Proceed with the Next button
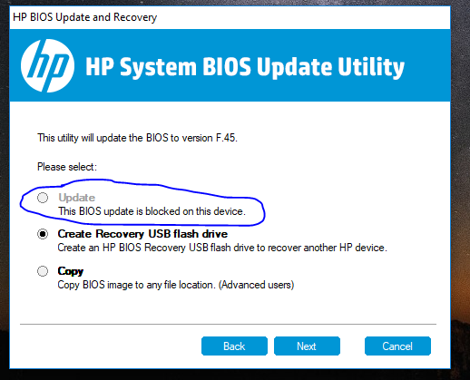470x380 pixels. click(x=307, y=346)
